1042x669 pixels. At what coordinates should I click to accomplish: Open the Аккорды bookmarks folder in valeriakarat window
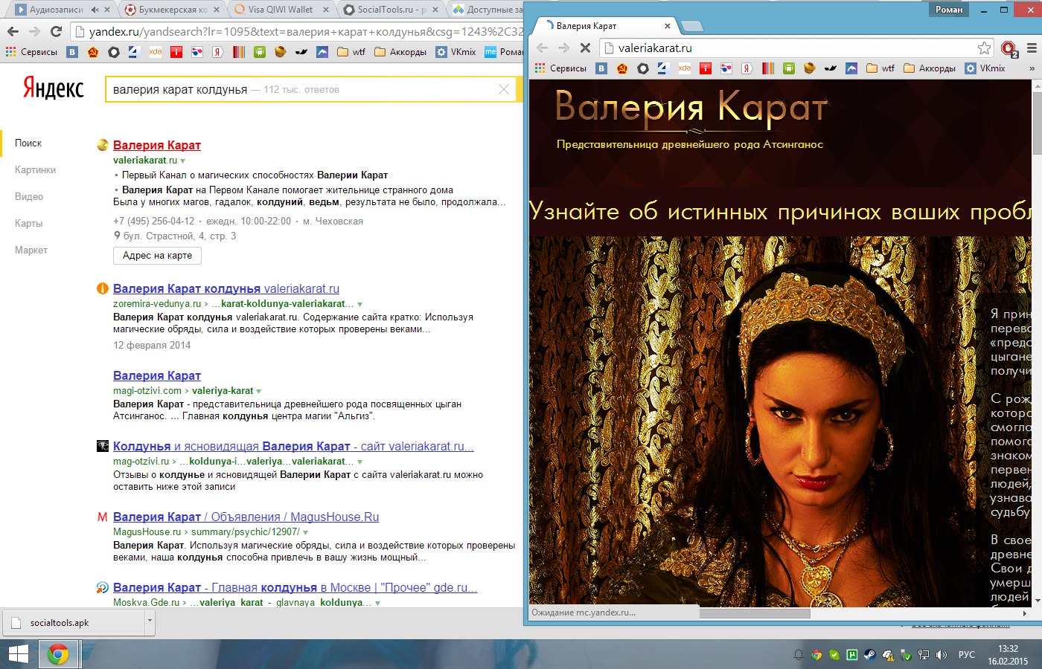click(929, 68)
